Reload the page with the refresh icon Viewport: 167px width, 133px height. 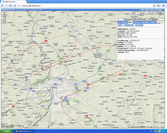(10, 6)
